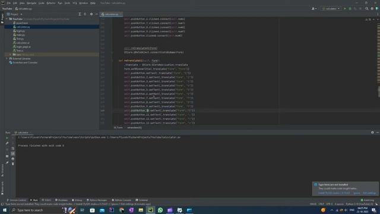Open Microsoft Store in the taskbar
Screen dimensions: 380x214
coord(93,210)
